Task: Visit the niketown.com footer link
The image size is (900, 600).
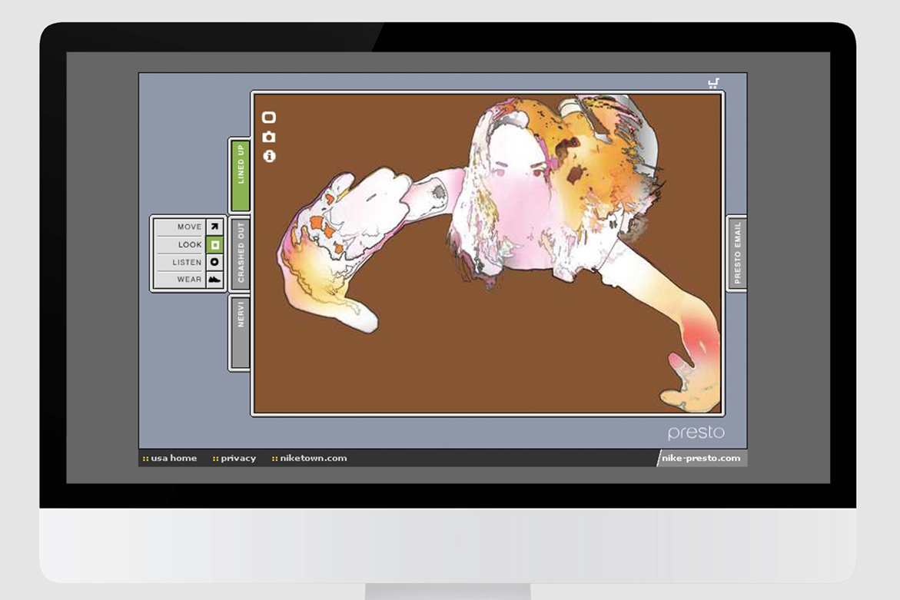Action: click(312, 459)
